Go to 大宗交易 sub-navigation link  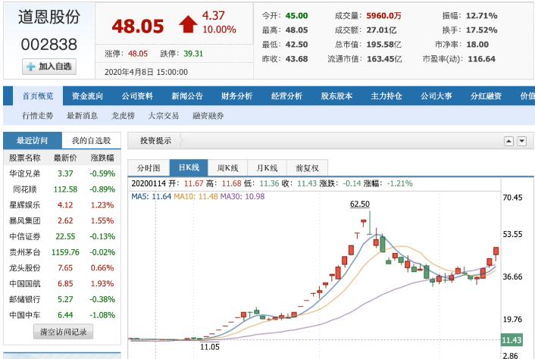click(164, 116)
